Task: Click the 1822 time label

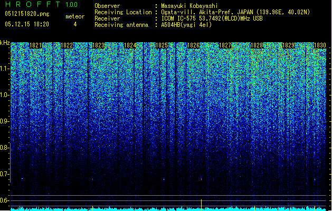Action: click(x=67, y=45)
